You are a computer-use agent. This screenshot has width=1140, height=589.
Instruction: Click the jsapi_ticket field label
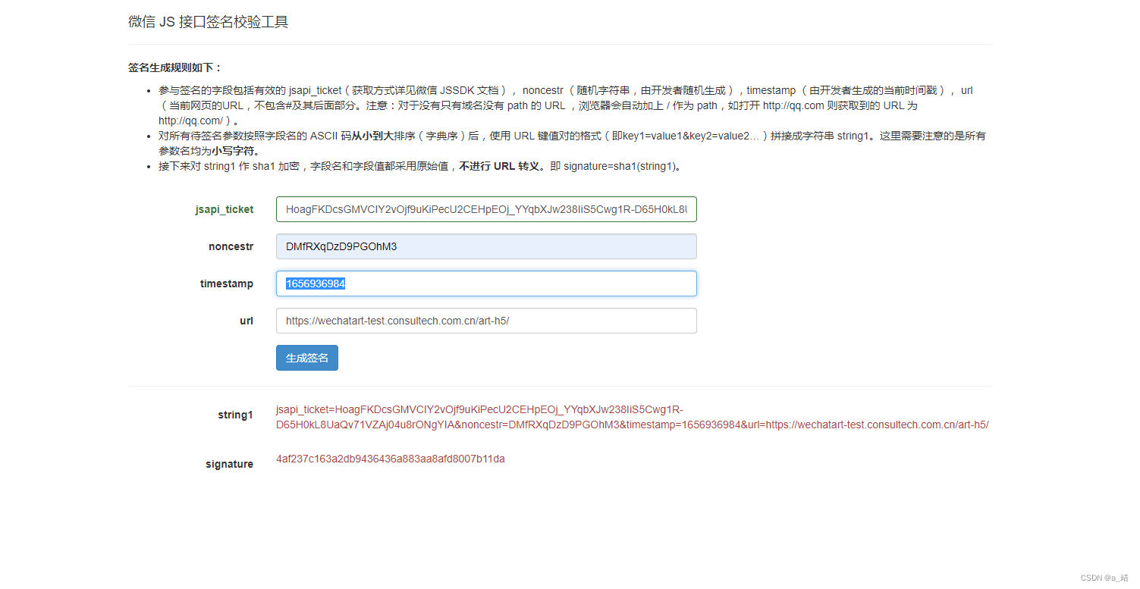tap(225, 209)
